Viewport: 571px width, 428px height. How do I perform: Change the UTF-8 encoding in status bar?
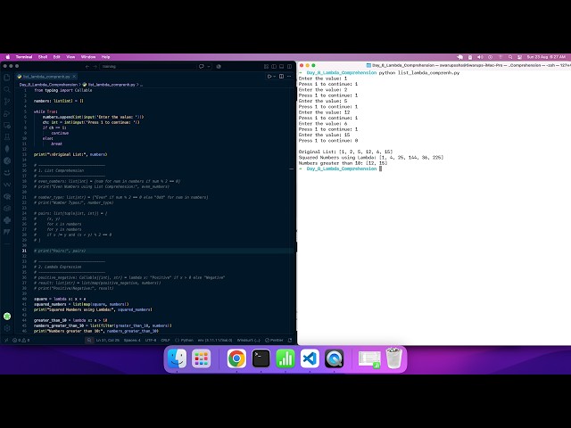coord(151,341)
